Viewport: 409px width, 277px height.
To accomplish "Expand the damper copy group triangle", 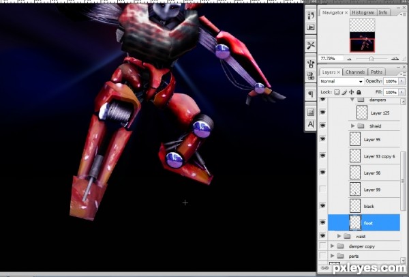I will coord(333,246).
